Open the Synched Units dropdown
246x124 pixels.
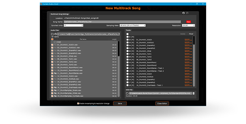click(x=73, y=25)
